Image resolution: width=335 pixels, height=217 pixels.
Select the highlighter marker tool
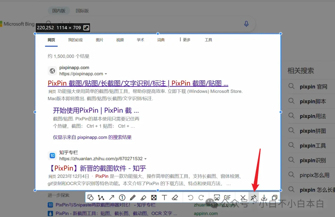pyautogui.click(x=143, y=197)
